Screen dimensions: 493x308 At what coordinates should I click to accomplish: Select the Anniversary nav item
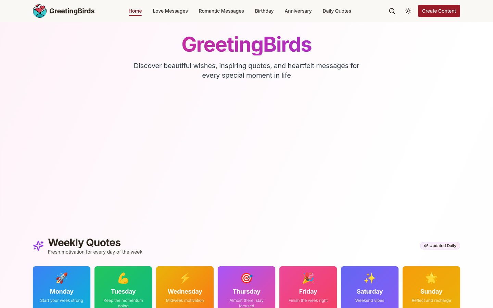[x=298, y=11]
